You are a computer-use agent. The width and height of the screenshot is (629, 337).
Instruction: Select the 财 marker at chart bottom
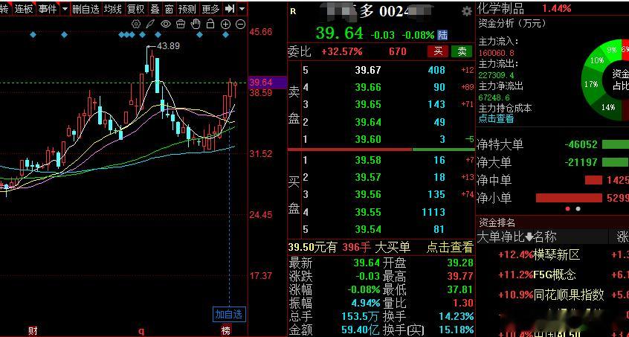tap(33, 330)
